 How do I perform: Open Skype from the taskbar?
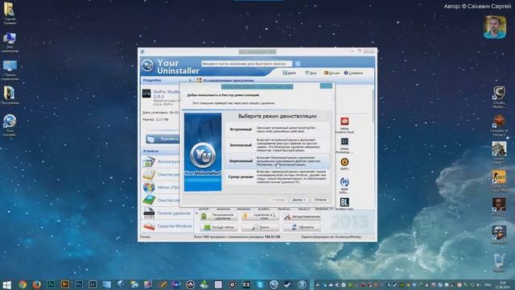pos(260,284)
